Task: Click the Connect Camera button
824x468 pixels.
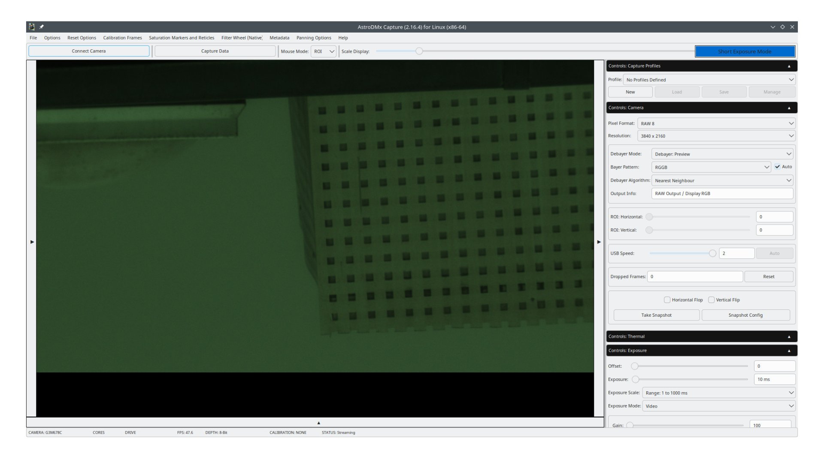Action: (x=89, y=51)
